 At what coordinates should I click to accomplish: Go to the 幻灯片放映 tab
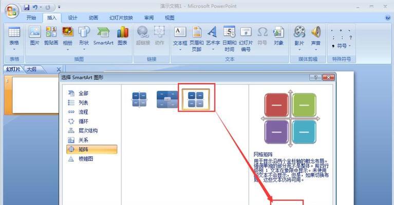pos(121,18)
